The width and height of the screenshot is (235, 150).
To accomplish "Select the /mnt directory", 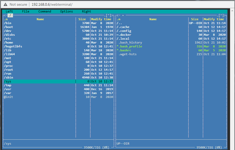I will point(58,58).
